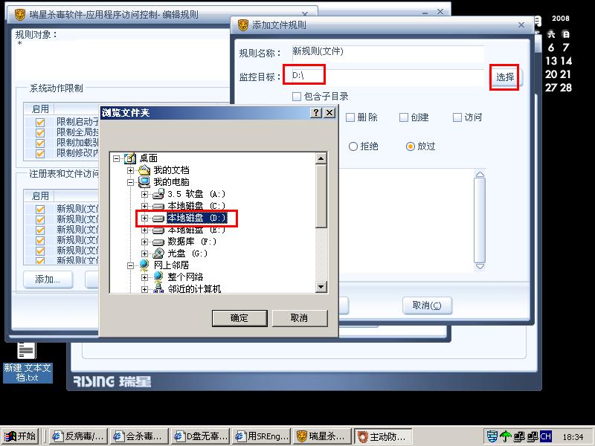Select the My Computer icon in tree
Screen dimensions: 595x446
point(144,182)
